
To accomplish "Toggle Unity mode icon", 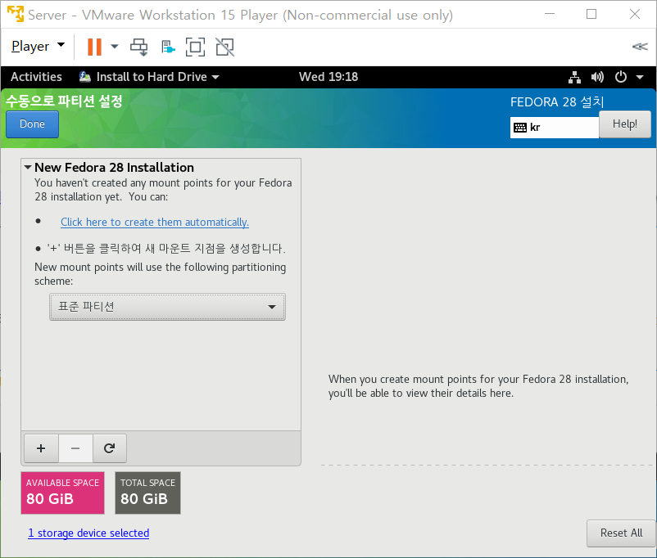I will point(225,47).
